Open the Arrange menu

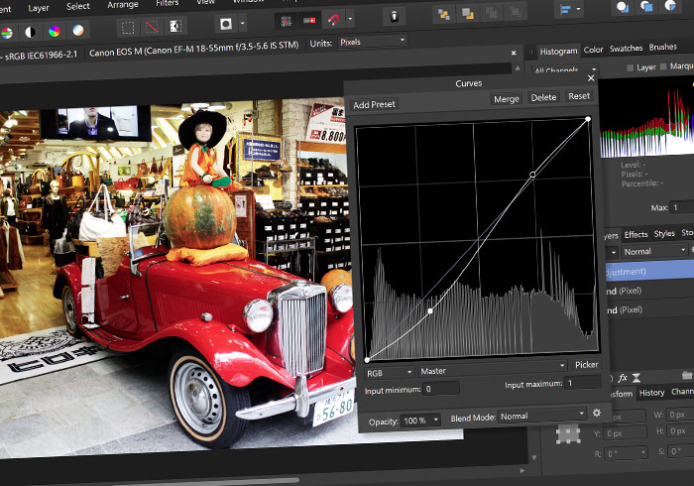click(x=123, y=5)
